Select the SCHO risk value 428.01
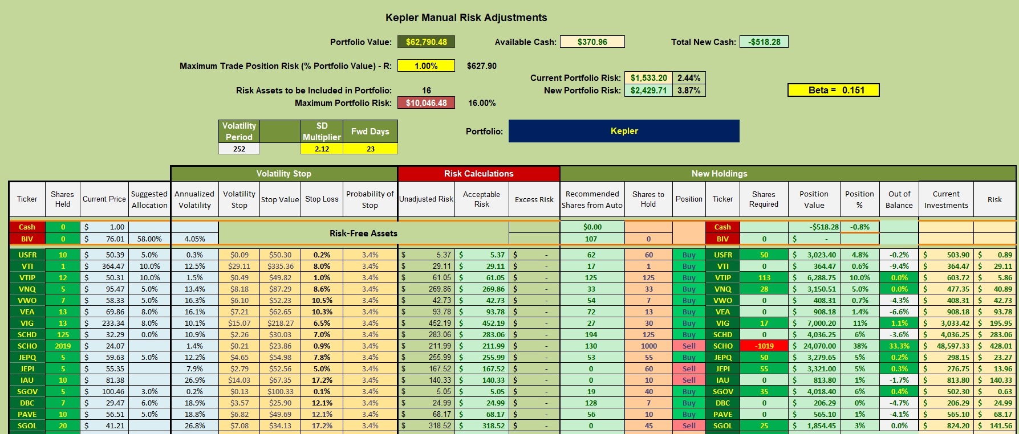The image size is (1019, 434). click(994, 346)
